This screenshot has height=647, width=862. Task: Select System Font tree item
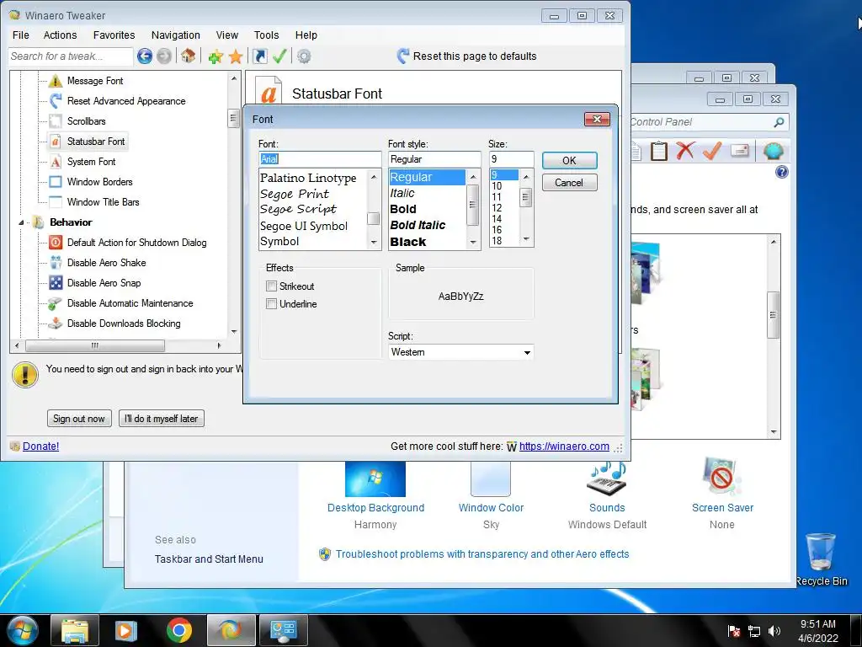91,162
